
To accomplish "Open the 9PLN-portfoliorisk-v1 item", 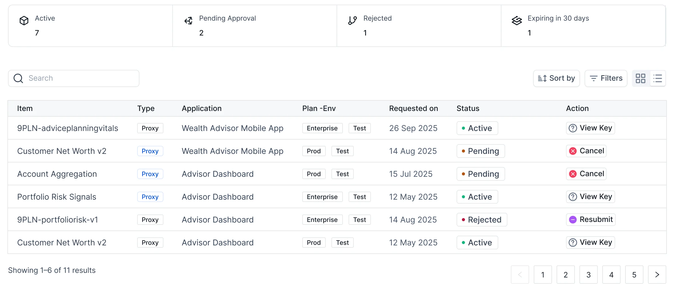I will (x=57, y=220).
